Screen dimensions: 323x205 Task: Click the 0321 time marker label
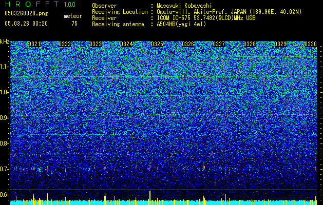pyautogui.click(x=34, y=44)
